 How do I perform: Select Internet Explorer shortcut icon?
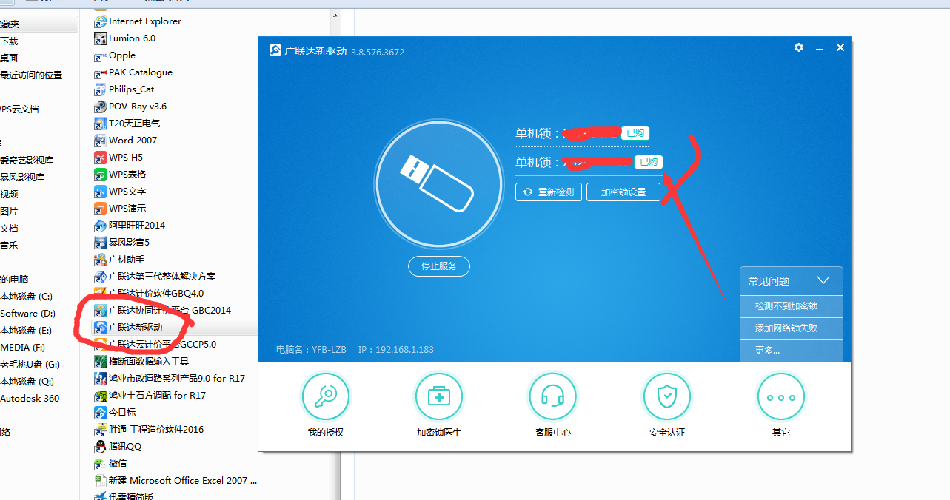101,21
